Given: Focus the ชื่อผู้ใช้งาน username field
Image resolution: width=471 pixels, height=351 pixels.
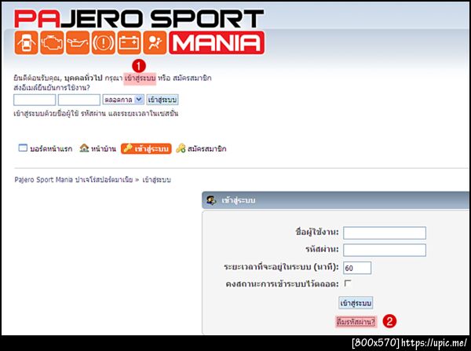Looking at the screenshot, I should click(x=385, y=233).
